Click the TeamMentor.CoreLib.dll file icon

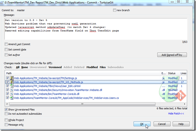[12, 94]
